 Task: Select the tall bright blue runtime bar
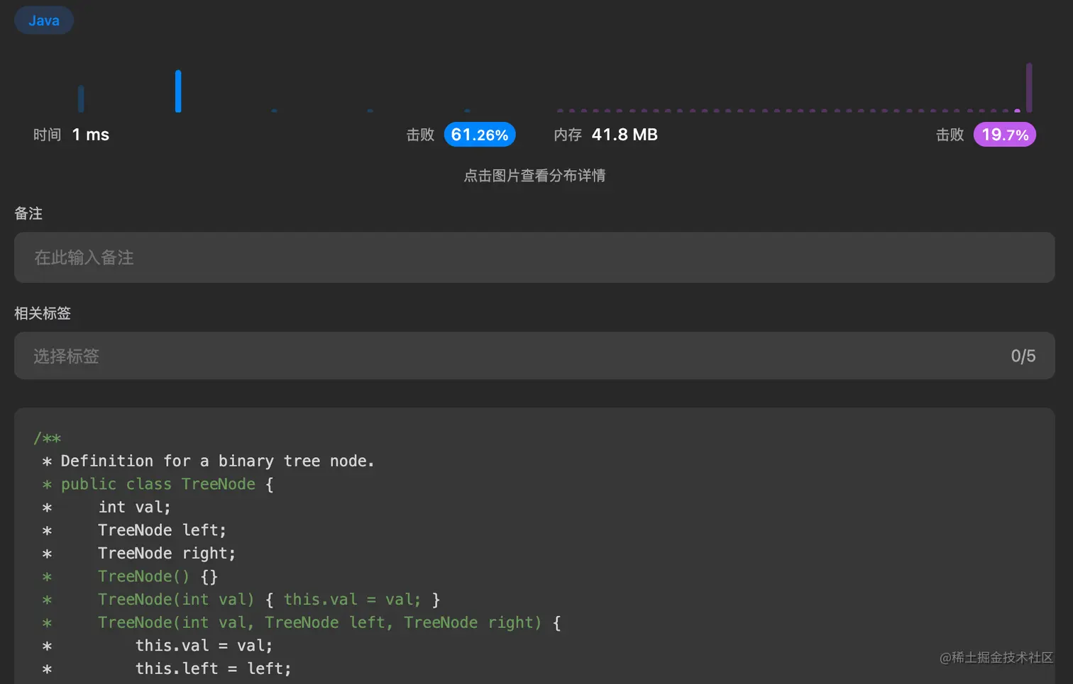coord(178,91)
